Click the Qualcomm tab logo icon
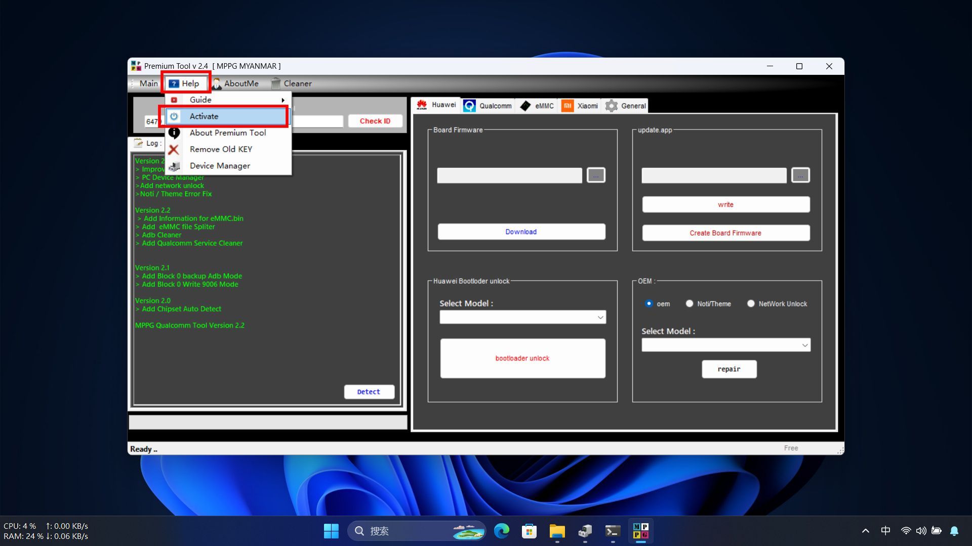This screenshot has width=972, height=546. pos(469,106)
